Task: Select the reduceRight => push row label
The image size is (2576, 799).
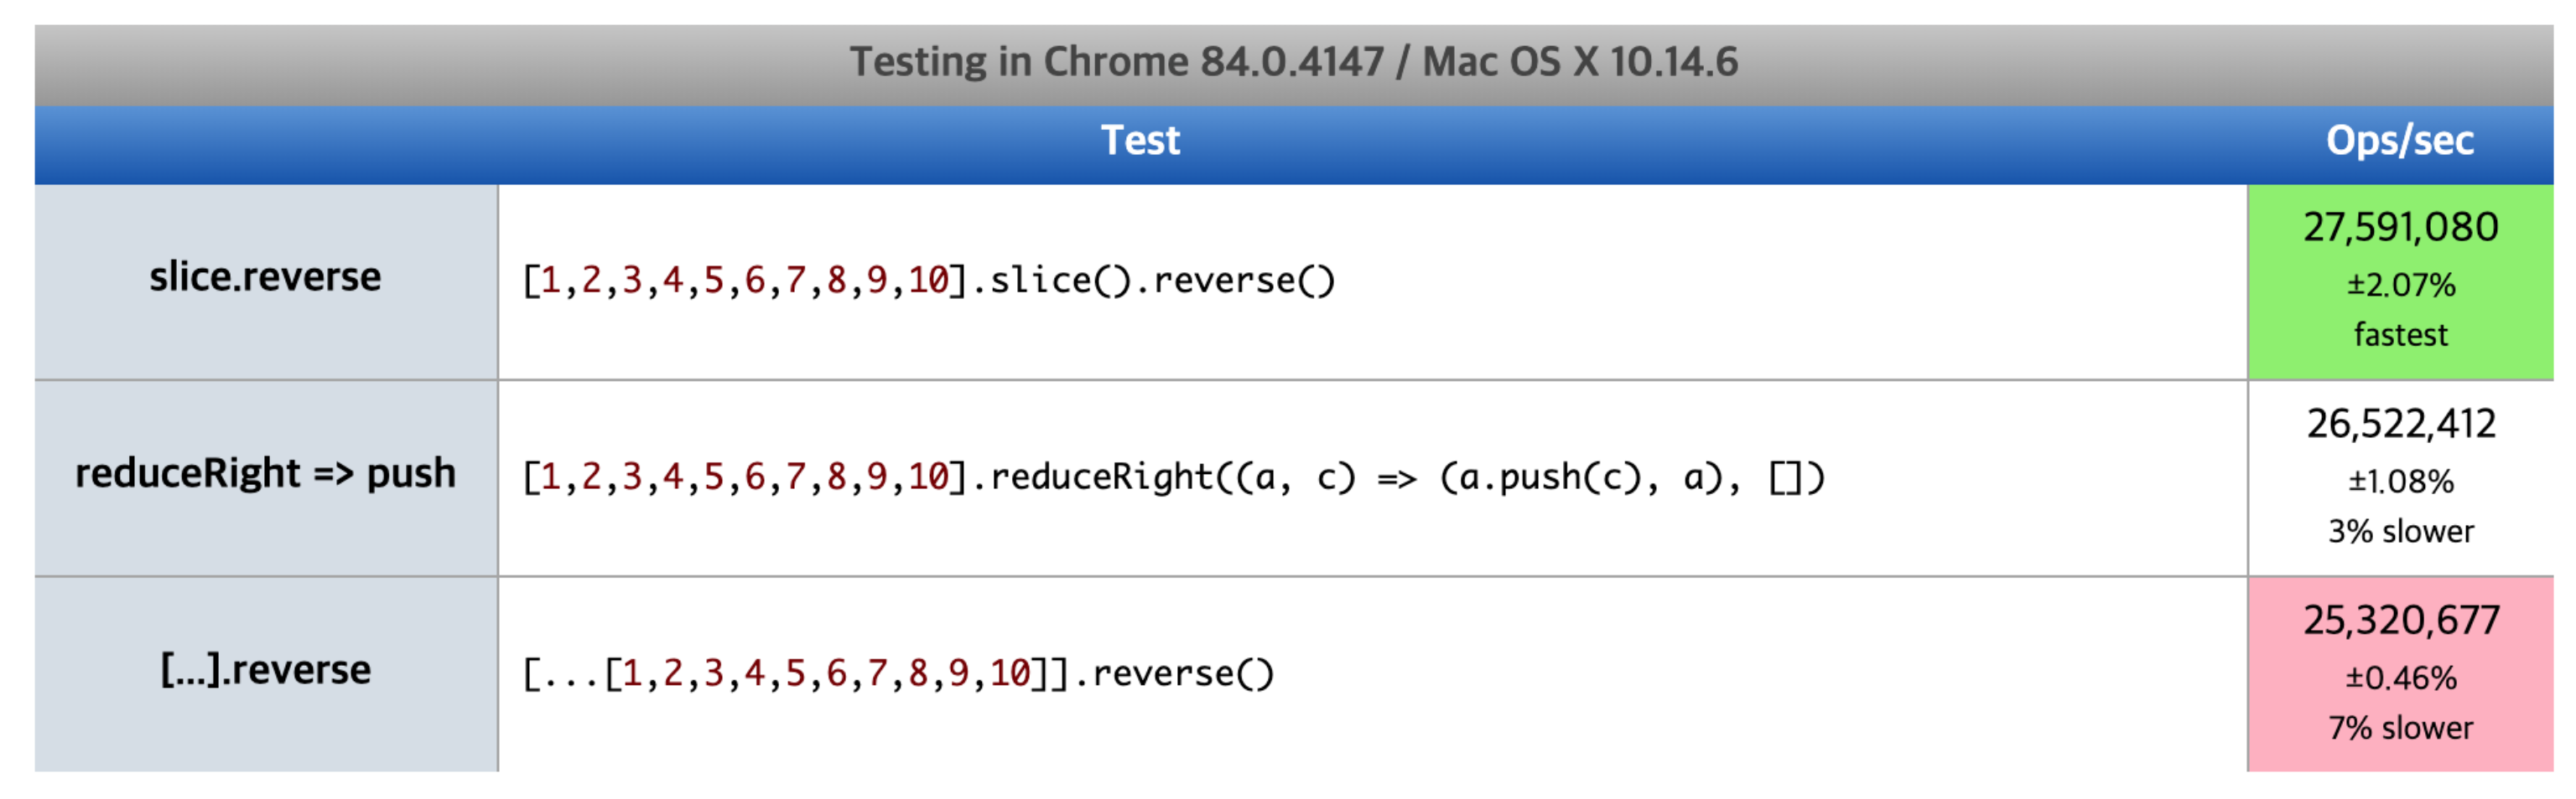Action: pyautogui.click(x=265, y=473)
